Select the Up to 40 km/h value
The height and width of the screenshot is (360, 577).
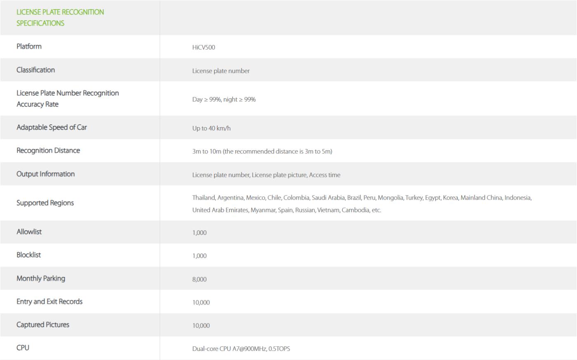211,128
